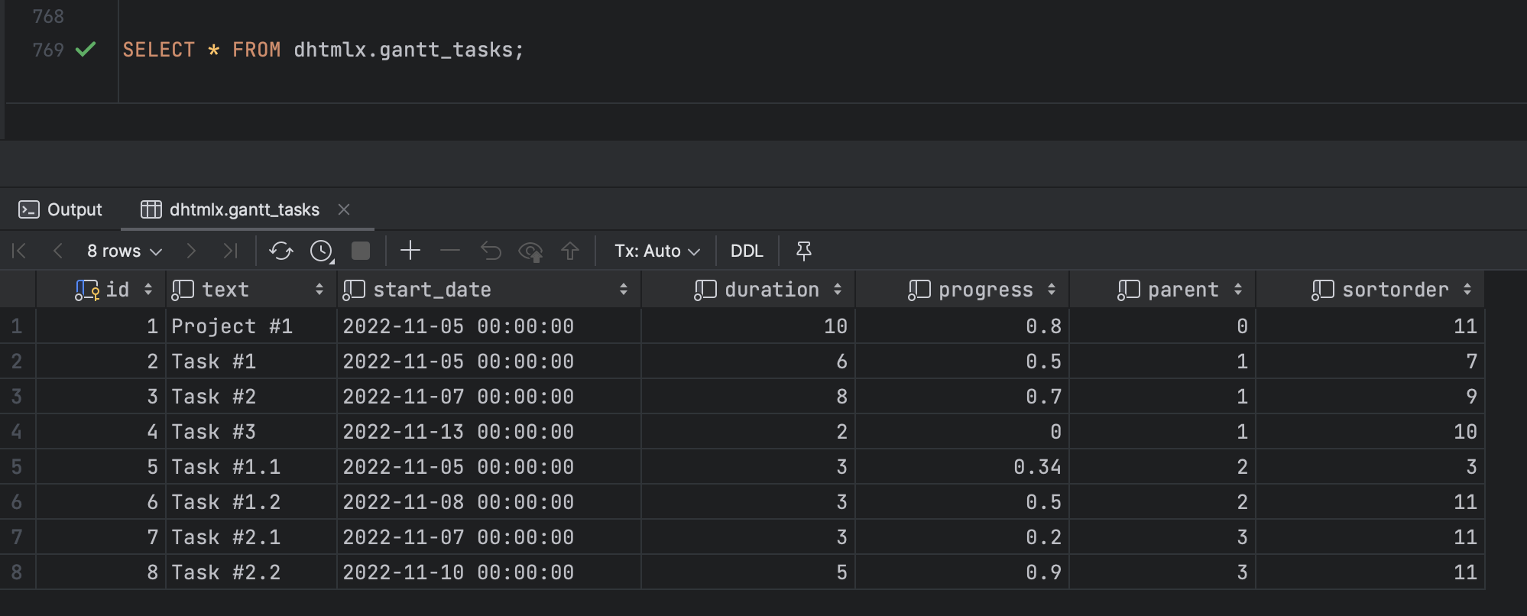This screenshot has width=1527, height=616.
Task: Click the revert changes undo icon
Action: (x=491, y=251)
